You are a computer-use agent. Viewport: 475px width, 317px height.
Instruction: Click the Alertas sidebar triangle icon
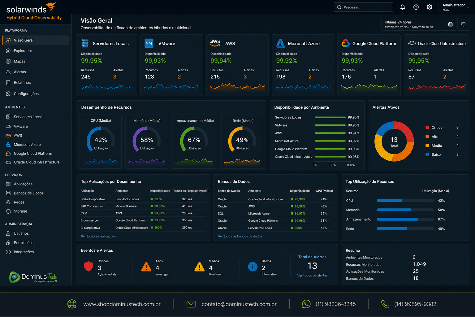pyautogui.click(x=8, y=72)
